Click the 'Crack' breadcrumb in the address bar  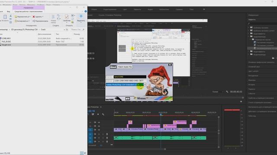pyautogui.click(x=43, y=30)
